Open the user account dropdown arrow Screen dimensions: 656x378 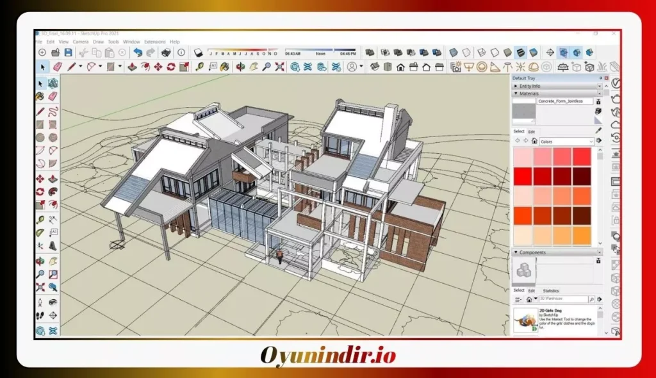(x=361, y=67)
